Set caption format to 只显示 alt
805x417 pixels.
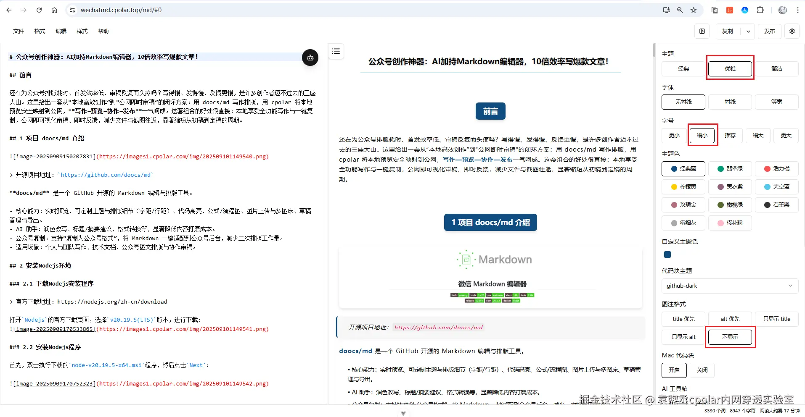tap(683, 337)
